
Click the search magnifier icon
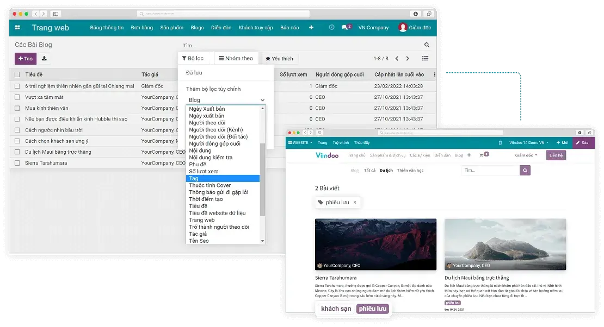click(x=427, y=45)
